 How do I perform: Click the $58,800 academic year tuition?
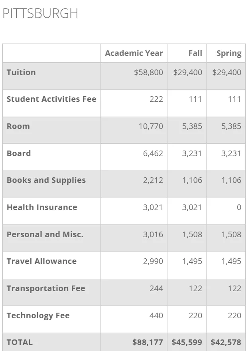click(148, 72)
